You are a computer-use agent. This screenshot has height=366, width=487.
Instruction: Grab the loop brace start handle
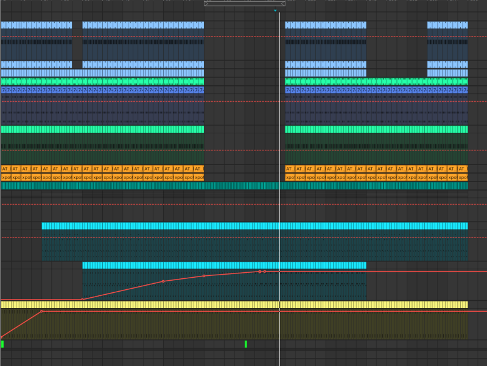coord(206,4)
